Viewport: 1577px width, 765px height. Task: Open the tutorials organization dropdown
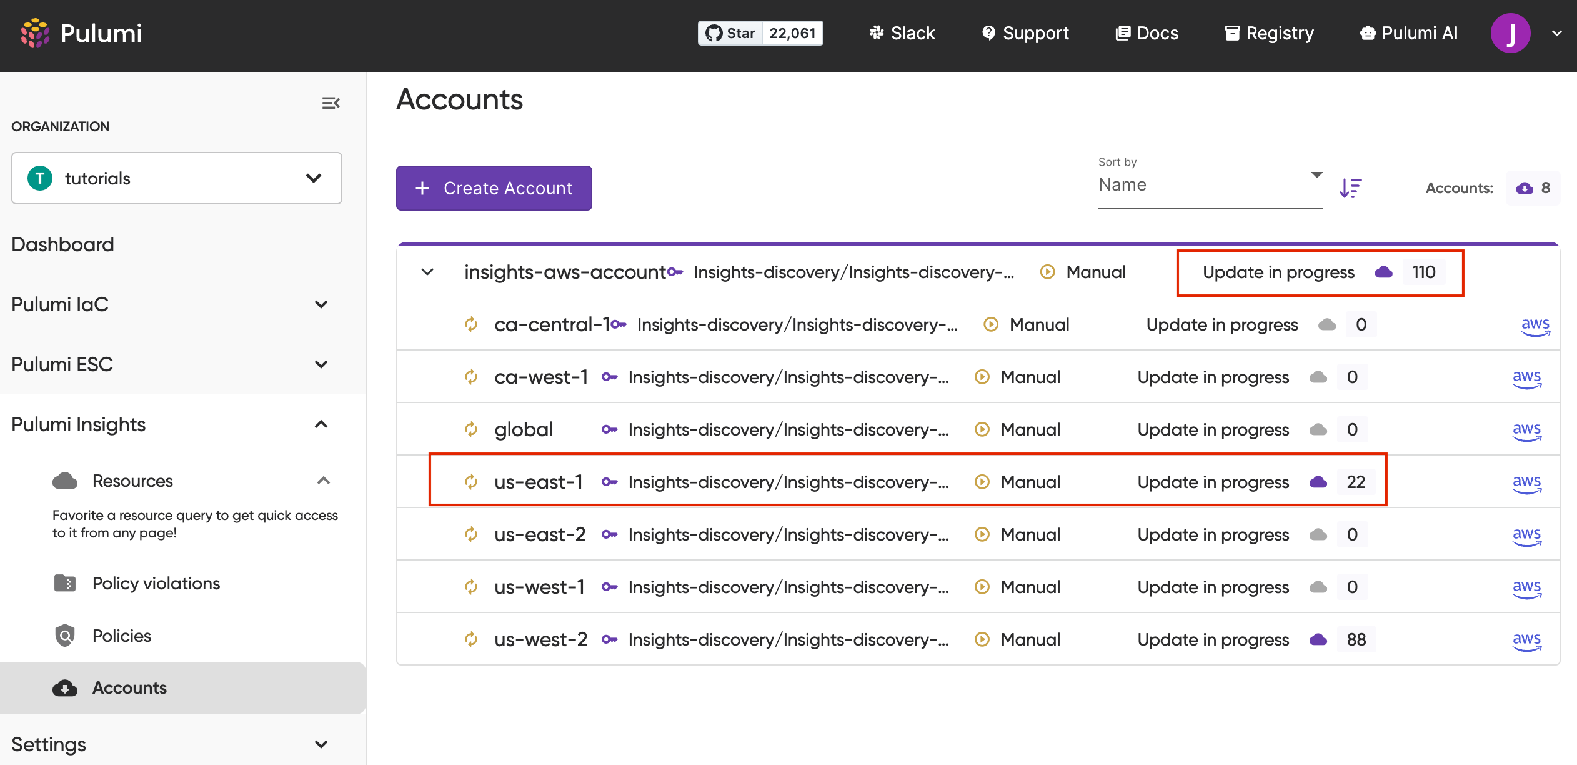click(x=177, y=178)
